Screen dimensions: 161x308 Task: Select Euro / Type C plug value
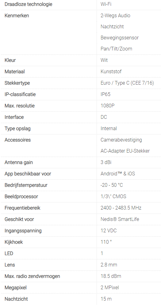[x=127, y=83]
